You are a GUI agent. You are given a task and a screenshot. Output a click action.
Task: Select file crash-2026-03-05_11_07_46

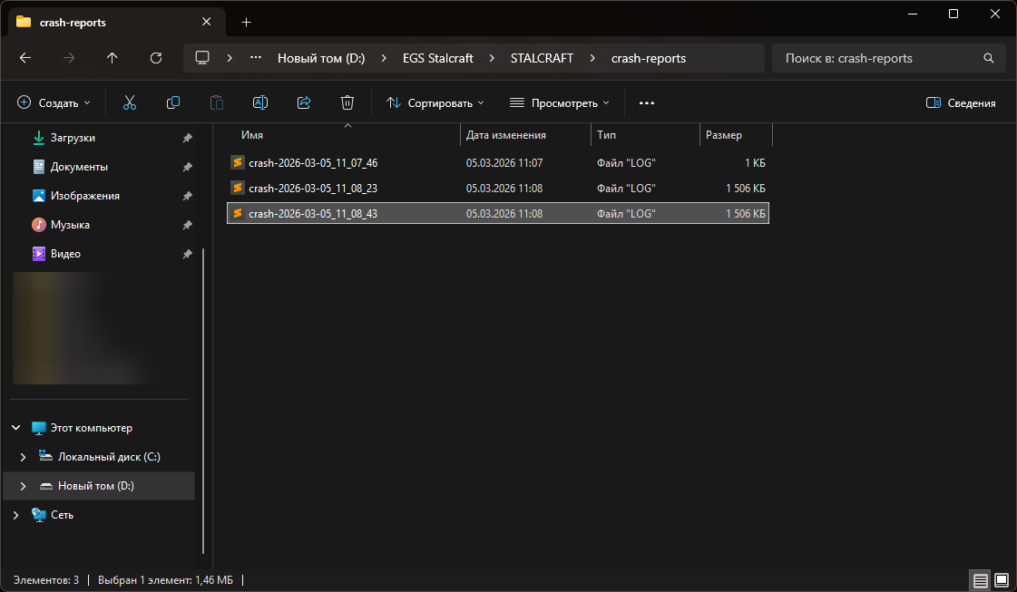click(313, 163)
